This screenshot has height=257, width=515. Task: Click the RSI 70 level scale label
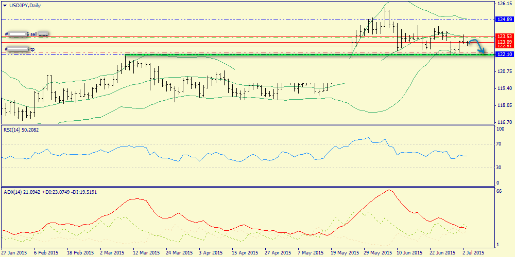pyautogui.click(x=499, y=144)
